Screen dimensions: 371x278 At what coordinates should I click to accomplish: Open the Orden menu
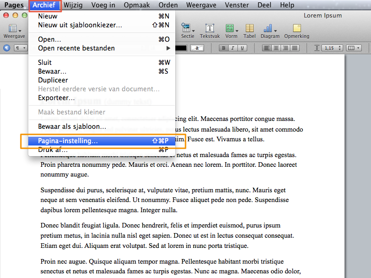pos(168,5)
